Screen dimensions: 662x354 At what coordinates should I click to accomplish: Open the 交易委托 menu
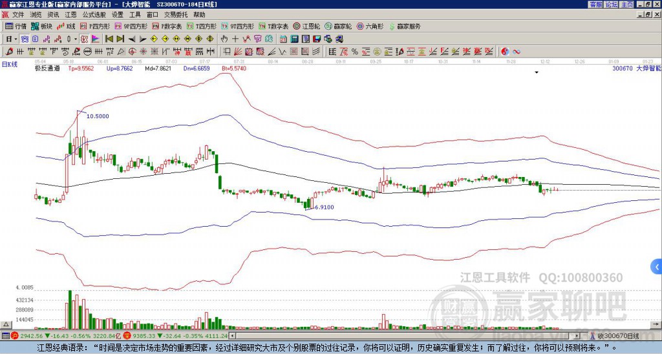pos(176,15)
